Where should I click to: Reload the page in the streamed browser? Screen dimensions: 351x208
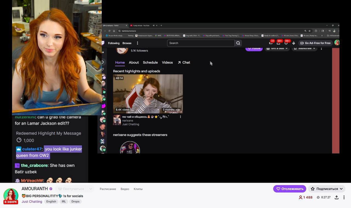point(109,31)
